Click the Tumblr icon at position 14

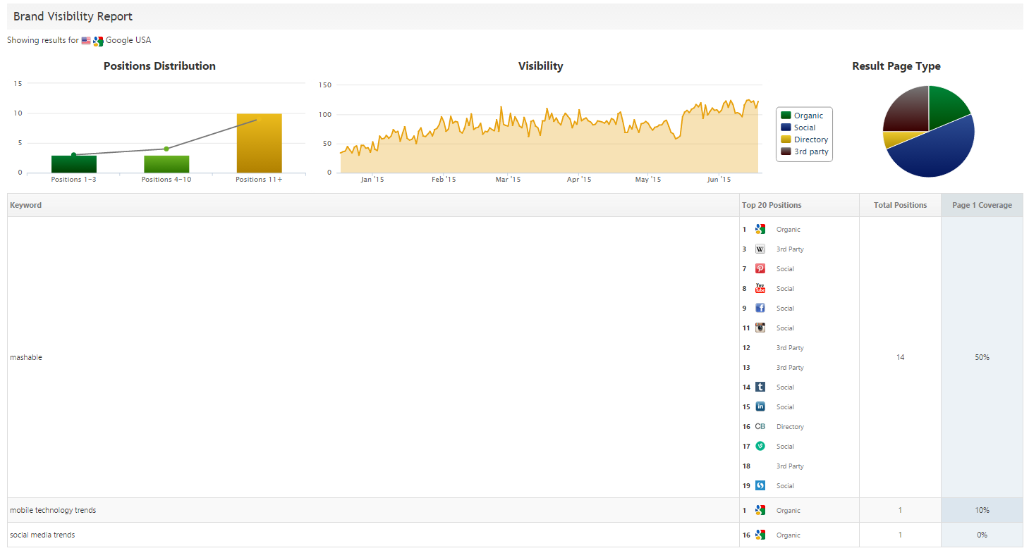[x=760, y=387]
